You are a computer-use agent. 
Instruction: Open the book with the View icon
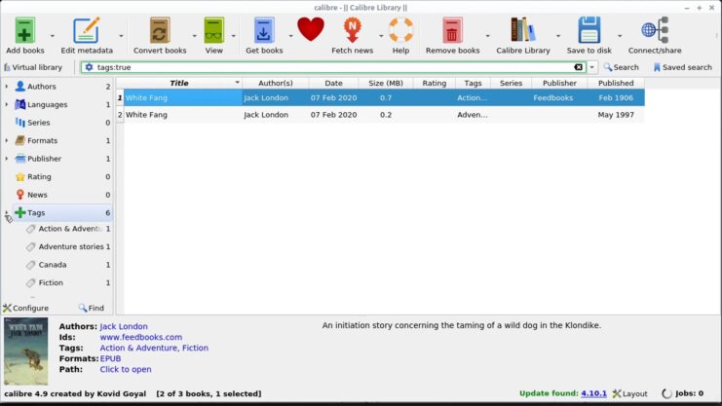click(213, 30)
